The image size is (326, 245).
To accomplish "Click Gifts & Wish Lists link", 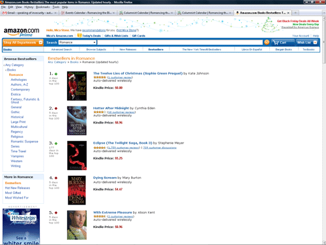I will tap(116, 36).
